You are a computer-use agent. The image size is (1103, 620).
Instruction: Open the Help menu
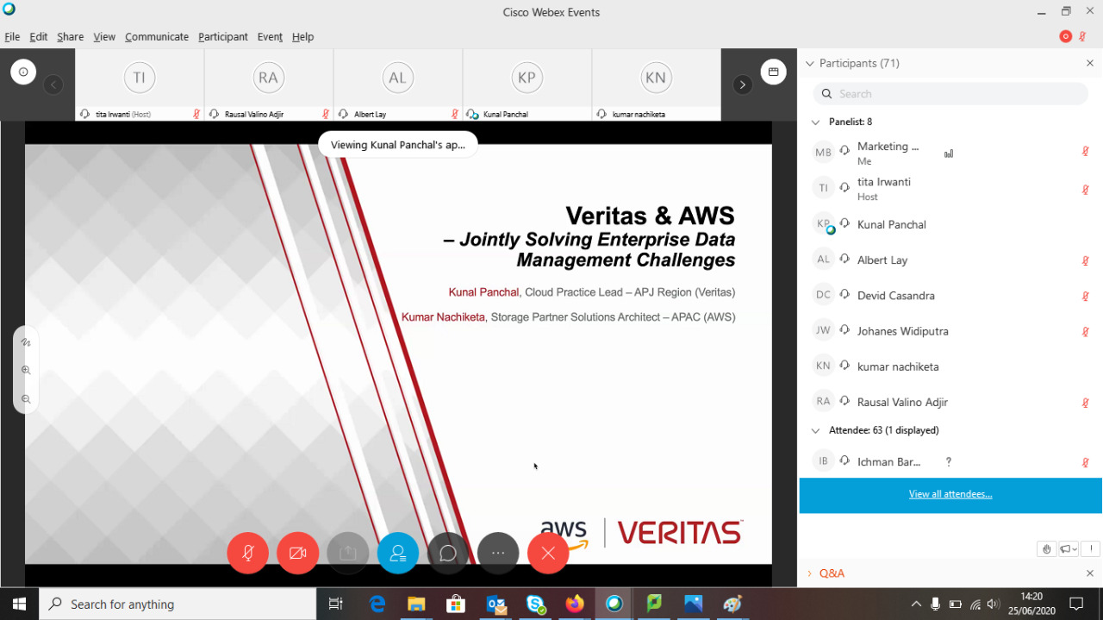pos(302,37)
